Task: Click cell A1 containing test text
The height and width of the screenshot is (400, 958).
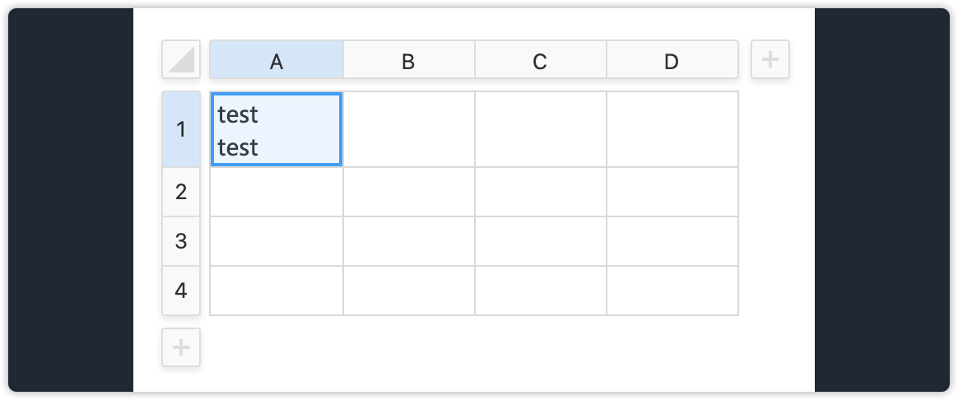Action: pos(277,129)
